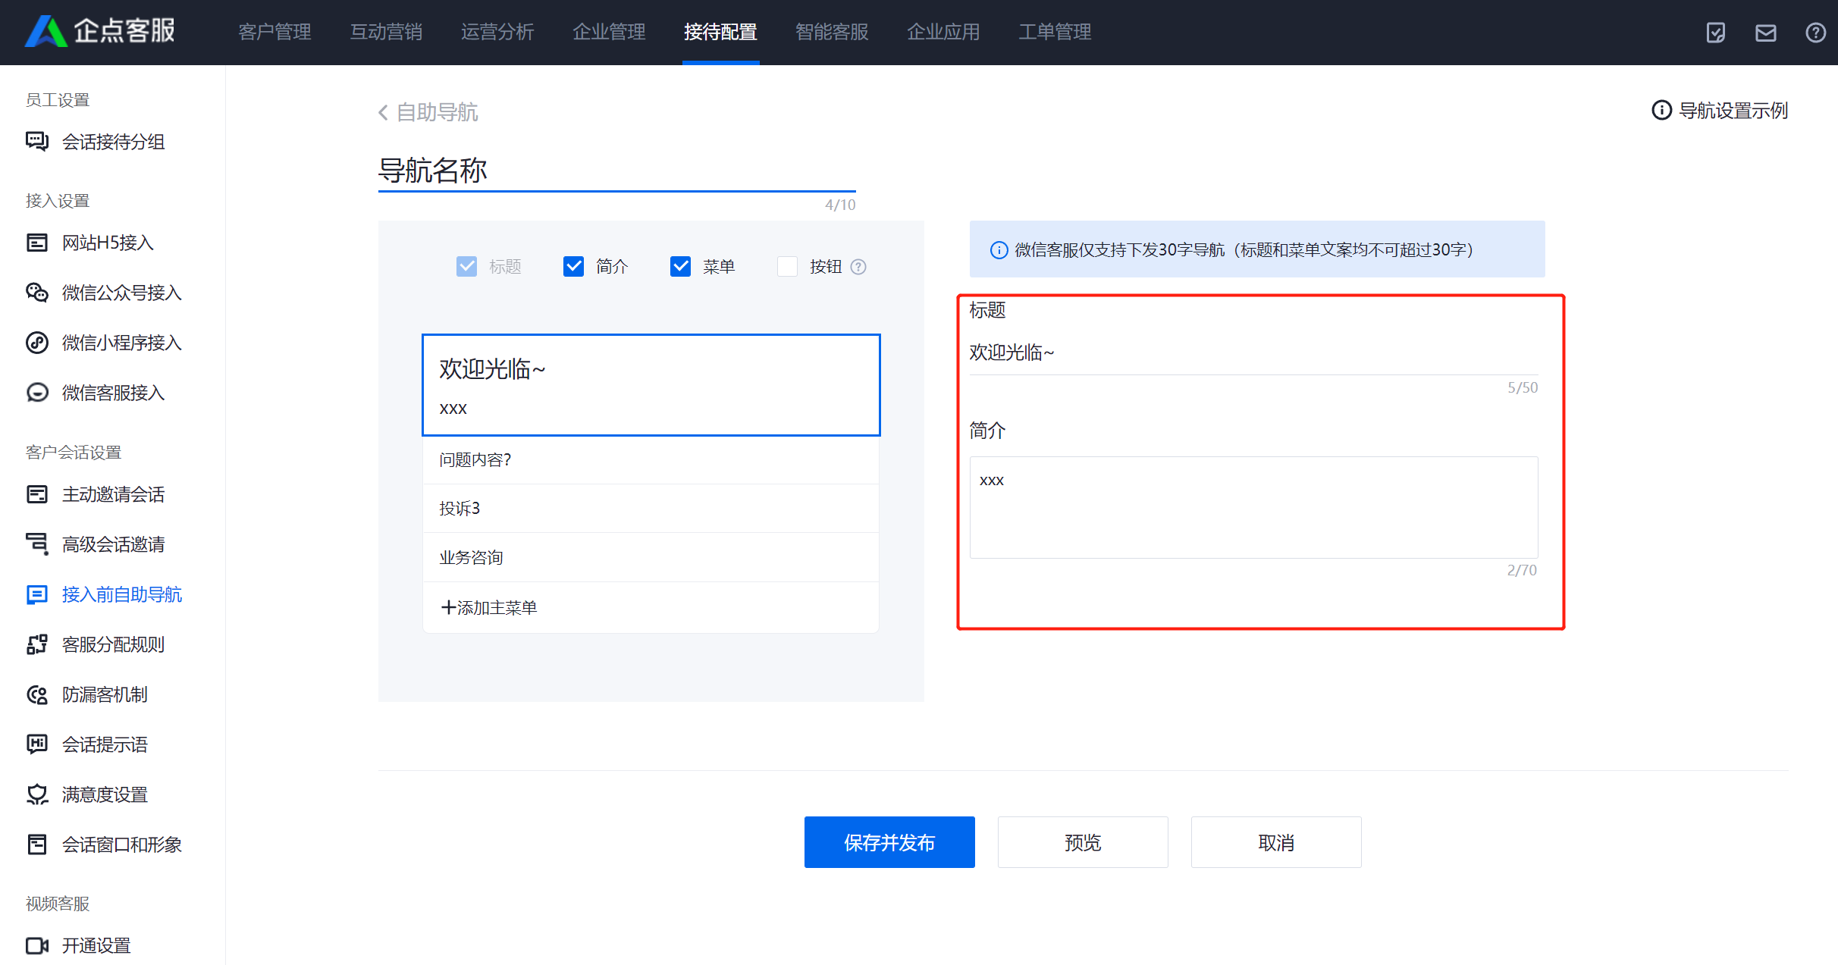Click into the 简介 textarea
1838x965 pixels.
(x=1253, y=507)
